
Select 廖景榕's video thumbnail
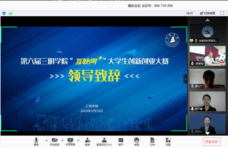[207, 56]
